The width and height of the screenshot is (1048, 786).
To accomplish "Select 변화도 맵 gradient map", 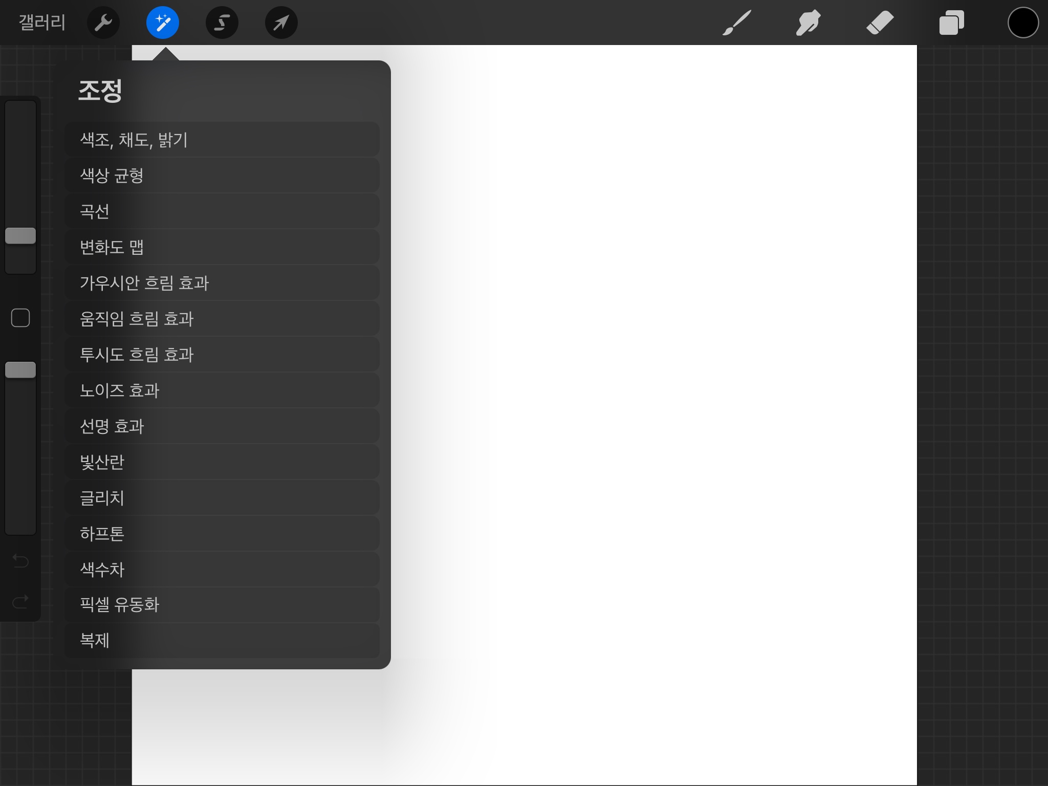I will (x=222, y=247).
